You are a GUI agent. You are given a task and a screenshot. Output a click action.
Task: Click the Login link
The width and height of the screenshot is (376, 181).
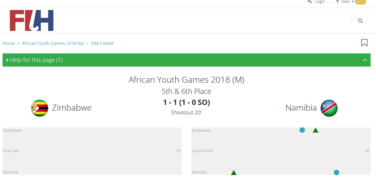pyautogui.click(x=320, y=2)
